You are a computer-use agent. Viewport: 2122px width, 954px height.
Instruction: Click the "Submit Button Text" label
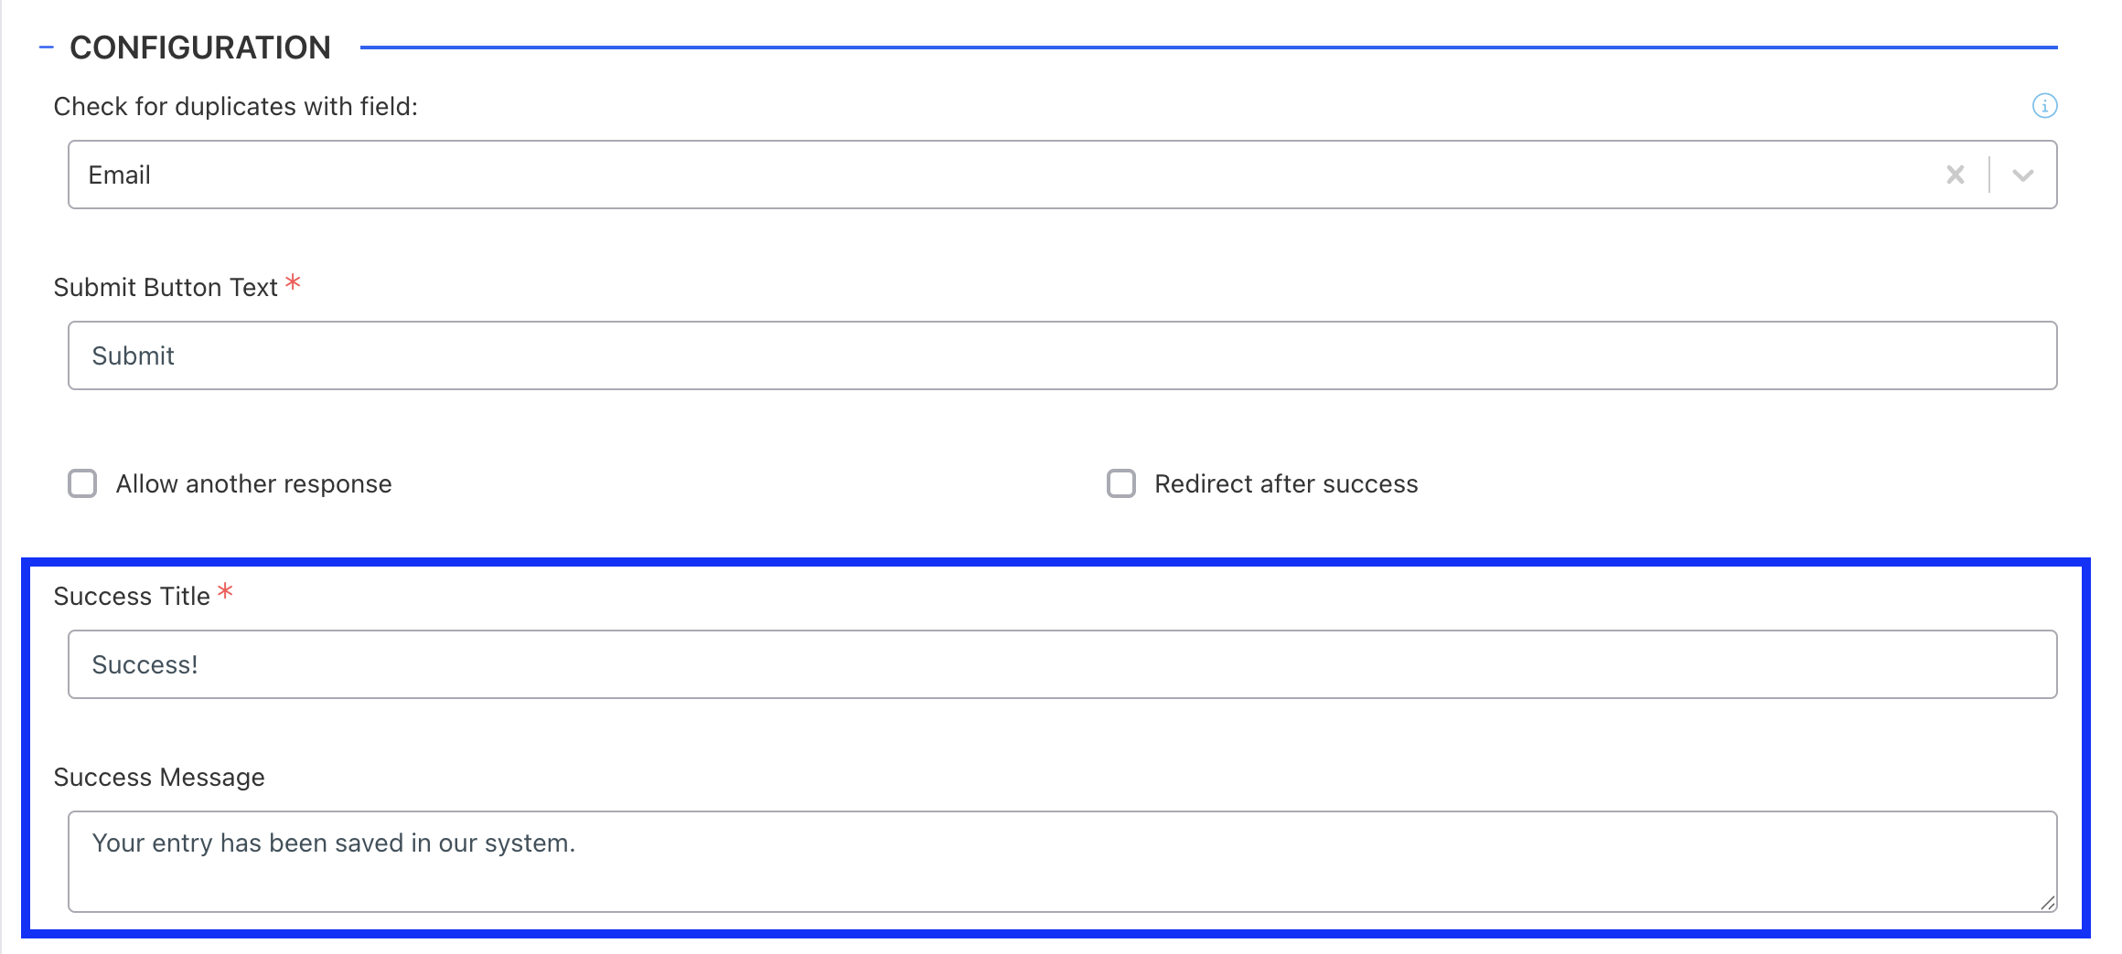(166, 287)
